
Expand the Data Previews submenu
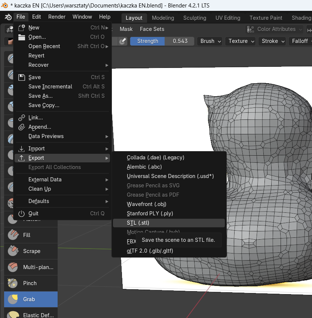pos(62,136)
